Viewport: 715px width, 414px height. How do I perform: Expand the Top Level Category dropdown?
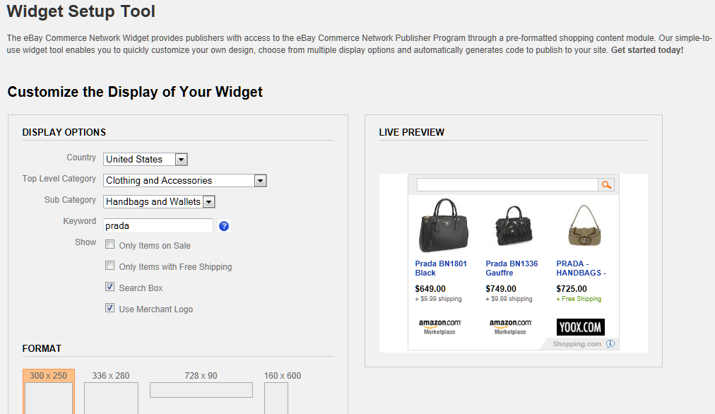pyautogui.click(x=260, y=181)
